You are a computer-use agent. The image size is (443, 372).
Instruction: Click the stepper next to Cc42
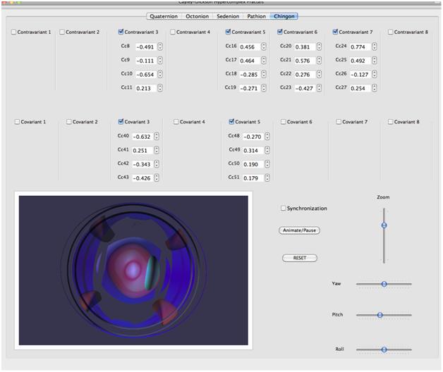pos(157,164)
